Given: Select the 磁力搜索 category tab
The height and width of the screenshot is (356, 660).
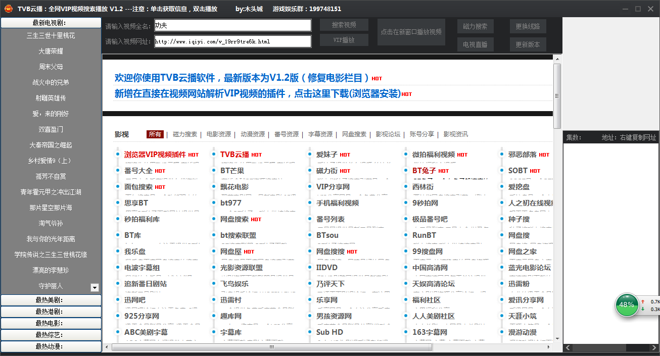Looking at the screenshot, I should (x=185, y=134).
